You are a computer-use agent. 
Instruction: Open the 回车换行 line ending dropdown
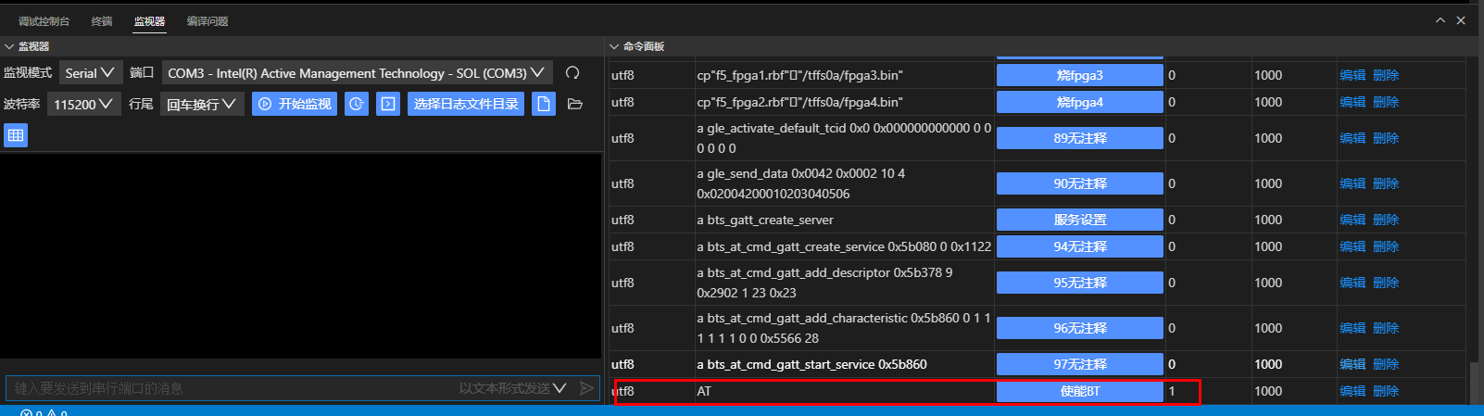[201, 104]
